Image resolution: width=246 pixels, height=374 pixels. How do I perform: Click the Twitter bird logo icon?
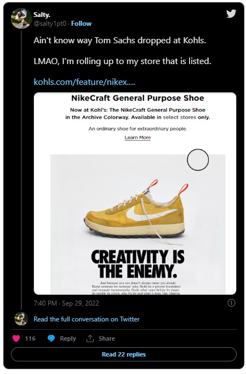pos(231,14)
